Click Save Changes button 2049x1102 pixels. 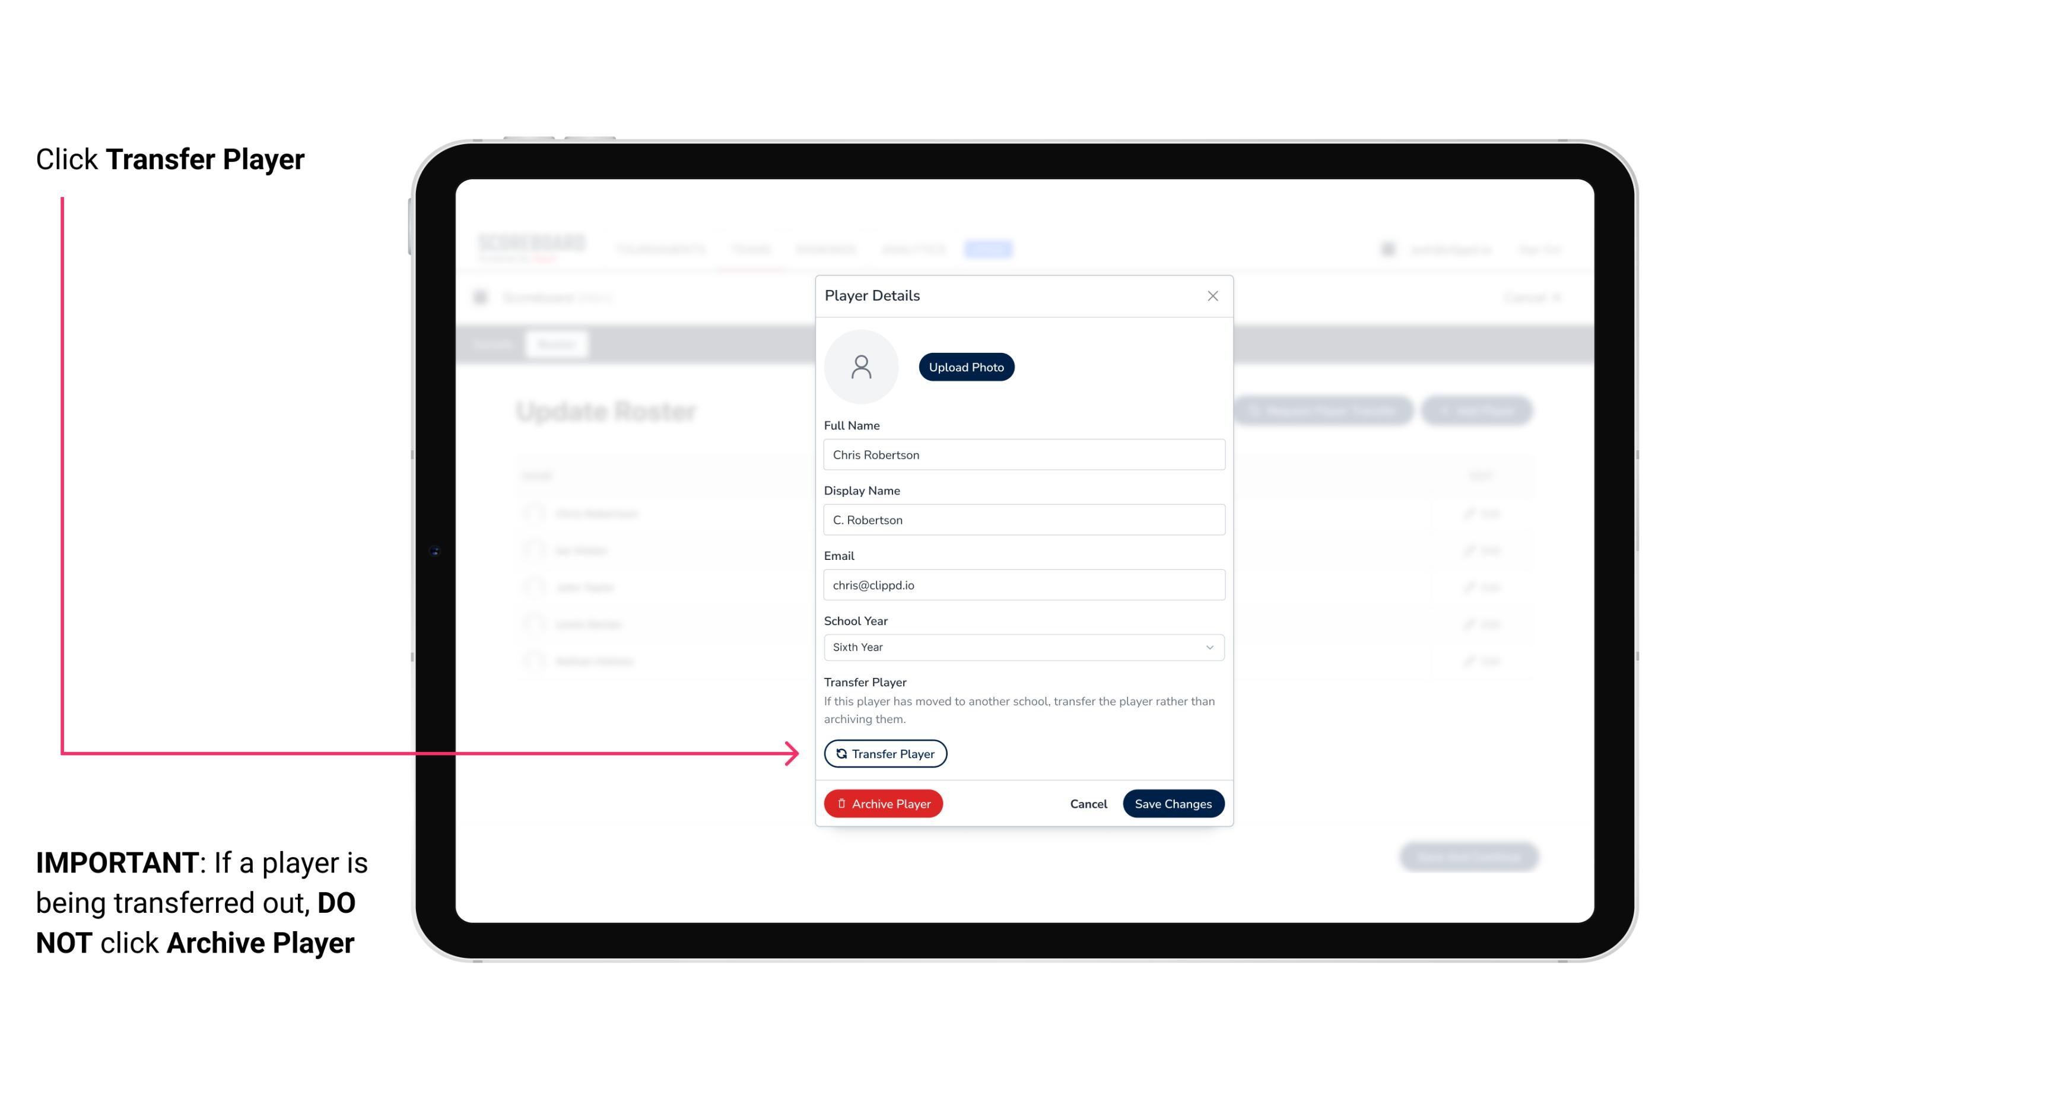[1172, 802]
